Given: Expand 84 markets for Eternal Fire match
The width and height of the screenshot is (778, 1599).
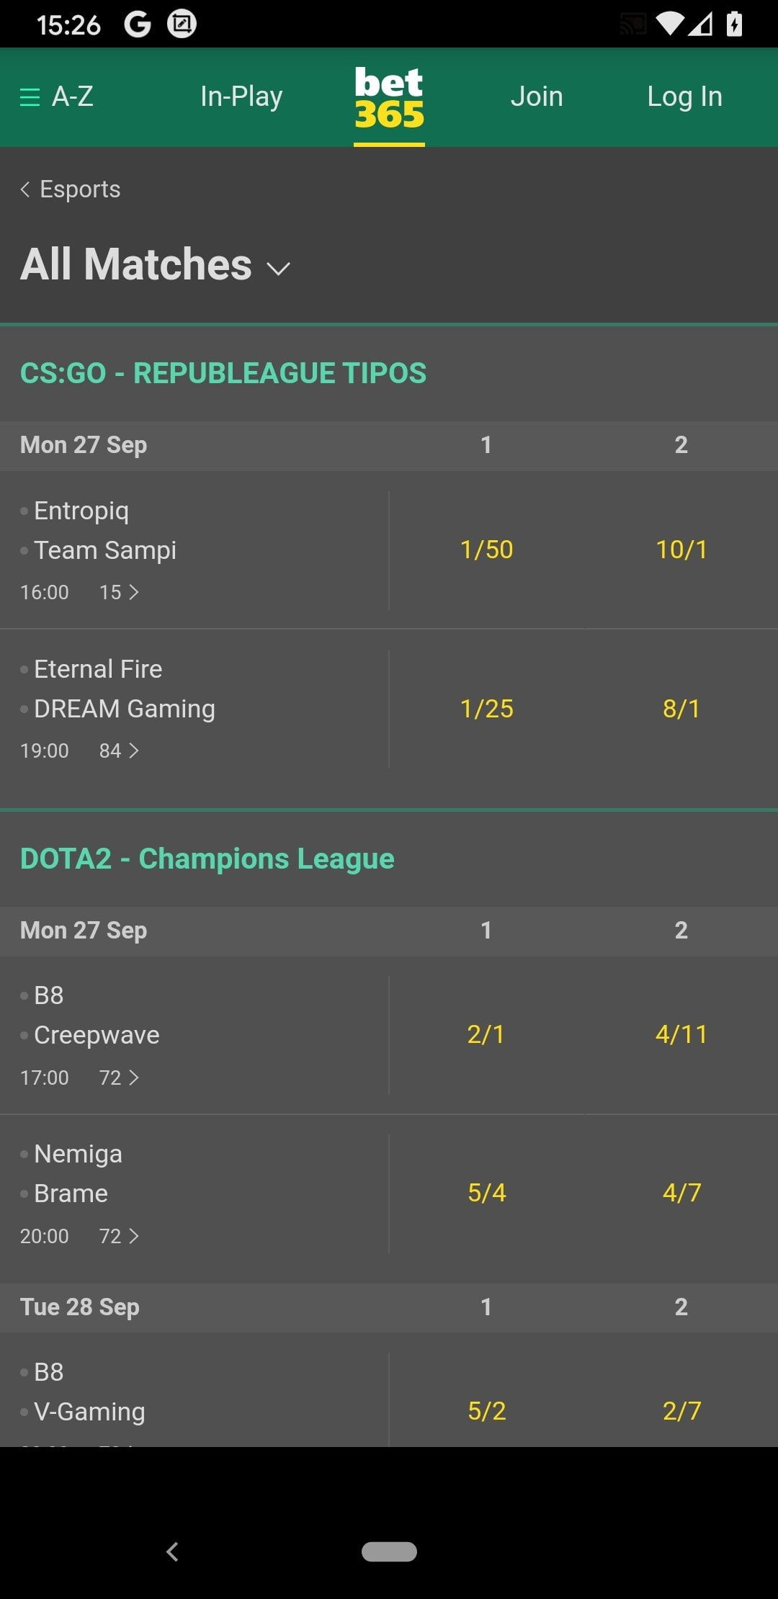Looking at the screenshot, I should pyautogui.click(x=119, y=751).
